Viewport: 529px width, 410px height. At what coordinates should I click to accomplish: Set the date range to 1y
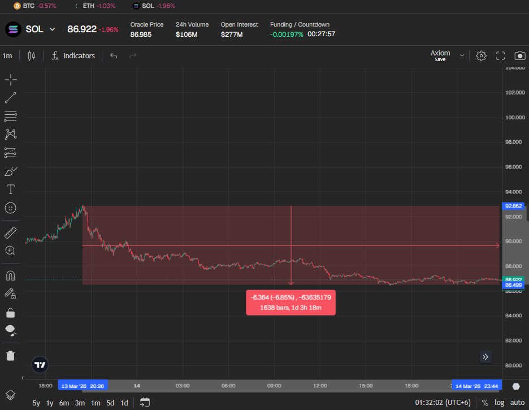tap(50, 403)
